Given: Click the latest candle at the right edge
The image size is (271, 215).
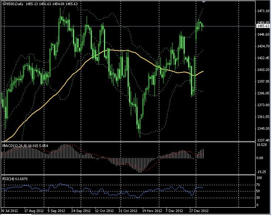Looking at the screenshot, I should (x=203, y=26).
